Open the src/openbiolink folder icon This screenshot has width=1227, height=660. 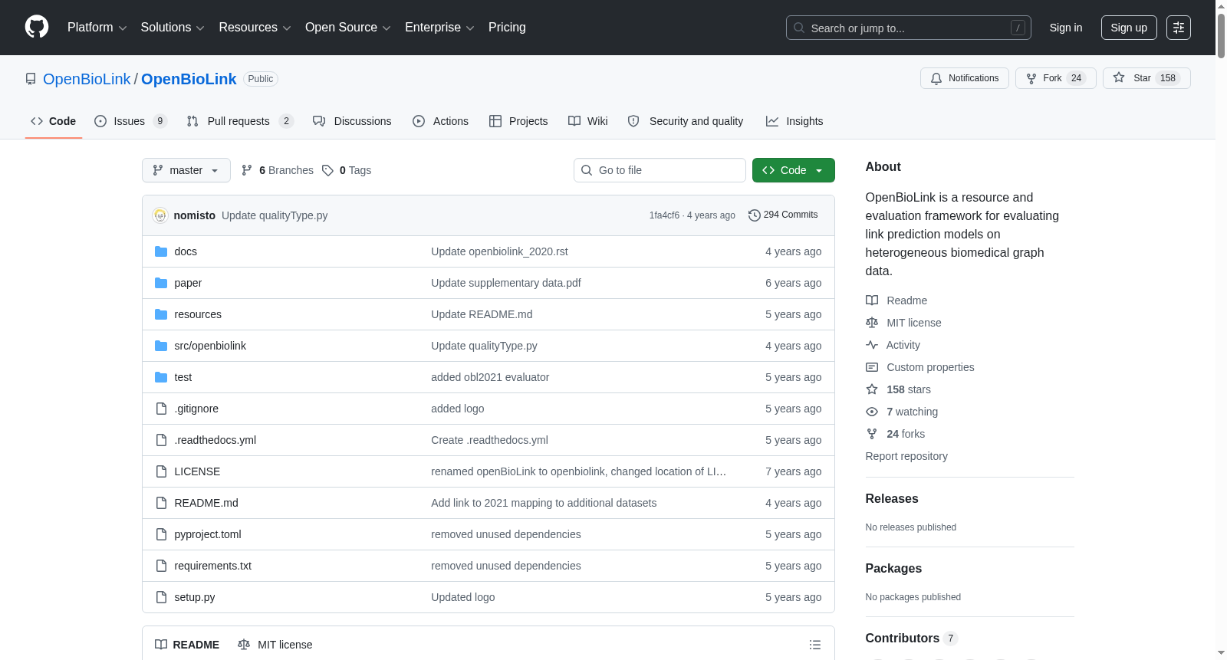point(161,346)
